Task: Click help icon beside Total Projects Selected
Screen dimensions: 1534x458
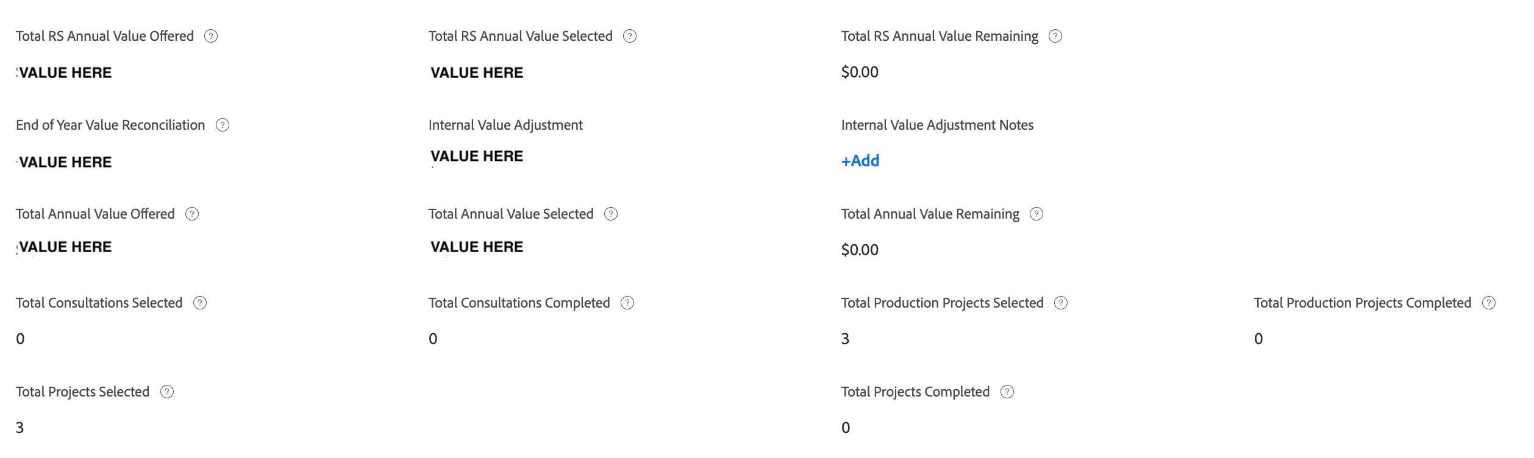Action: click(167, 392)
